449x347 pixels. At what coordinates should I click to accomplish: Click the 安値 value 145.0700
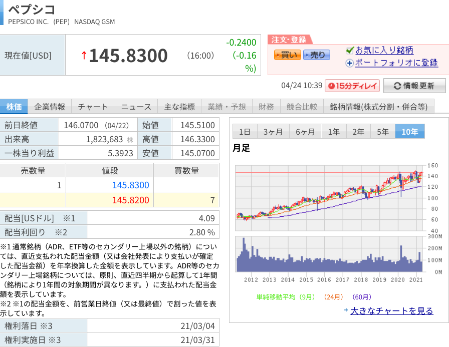coord(197,153)
